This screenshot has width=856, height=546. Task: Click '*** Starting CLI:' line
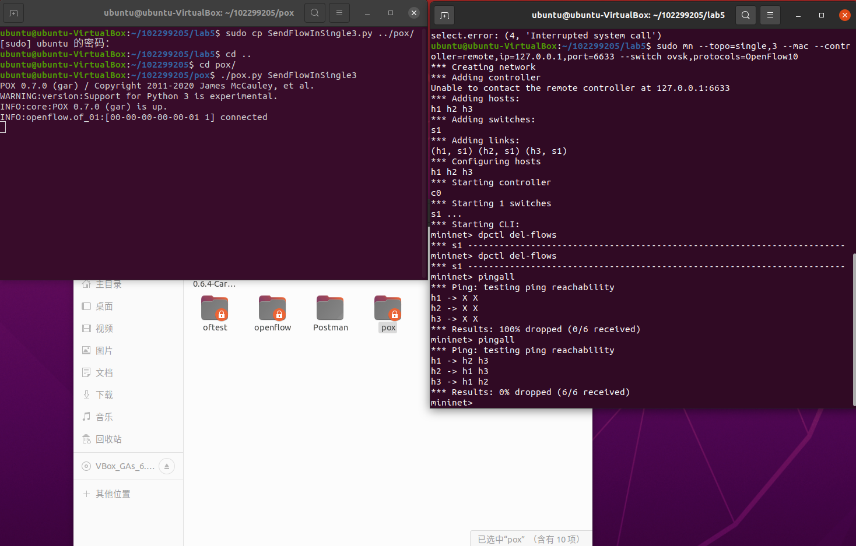475,224
